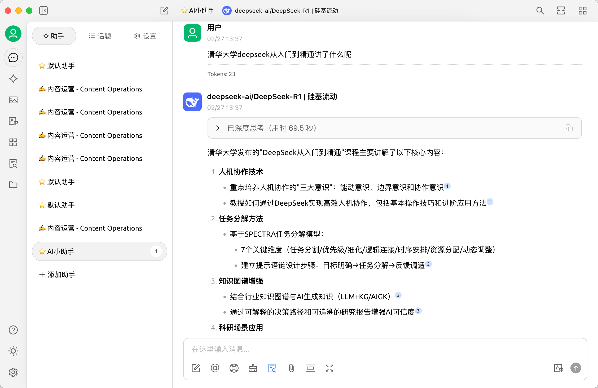Expand the 已深度思考 thinking block
Image resolution: width=598 pixels, height=388 pixels.
tap(218, 128)
